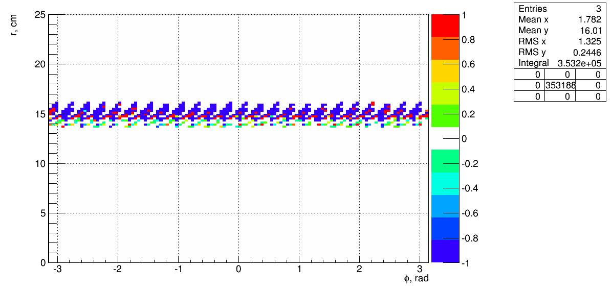Click the green palette band beside 0.2
Viewport: 612px width, 292px height.
pos(445,116)
